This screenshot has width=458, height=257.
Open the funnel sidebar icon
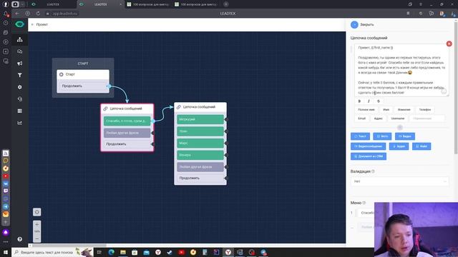19,75
